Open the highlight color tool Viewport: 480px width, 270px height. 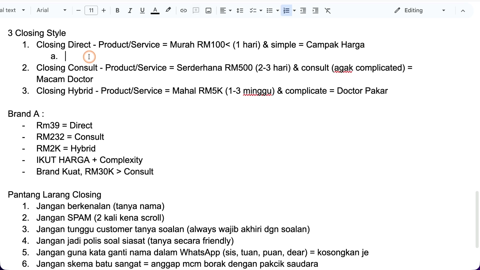pyautogui.click(x=168, y=10)
